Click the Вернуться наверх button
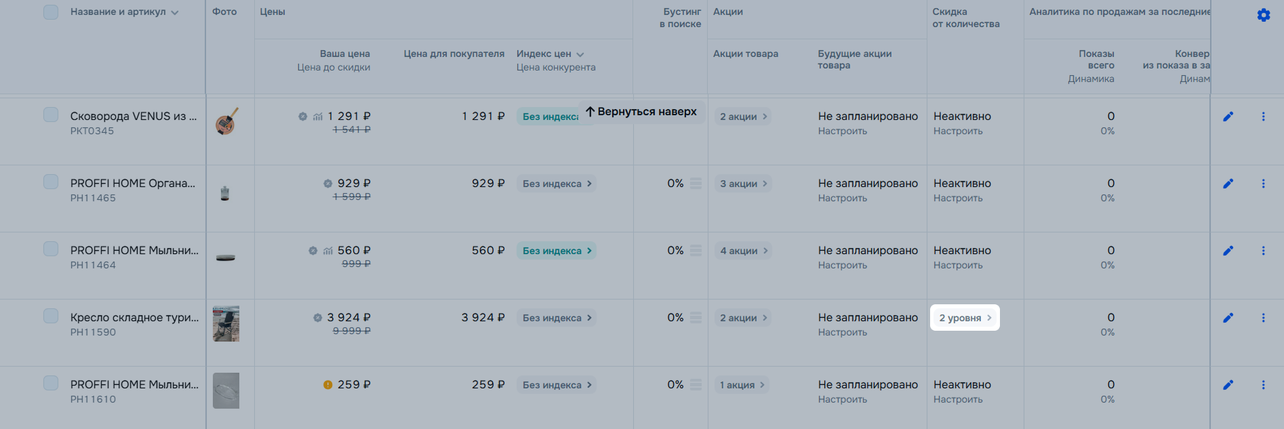Image resolution: width=1284 pixels, height=429 pixels. pyautogui.click(x=641, y=112)
